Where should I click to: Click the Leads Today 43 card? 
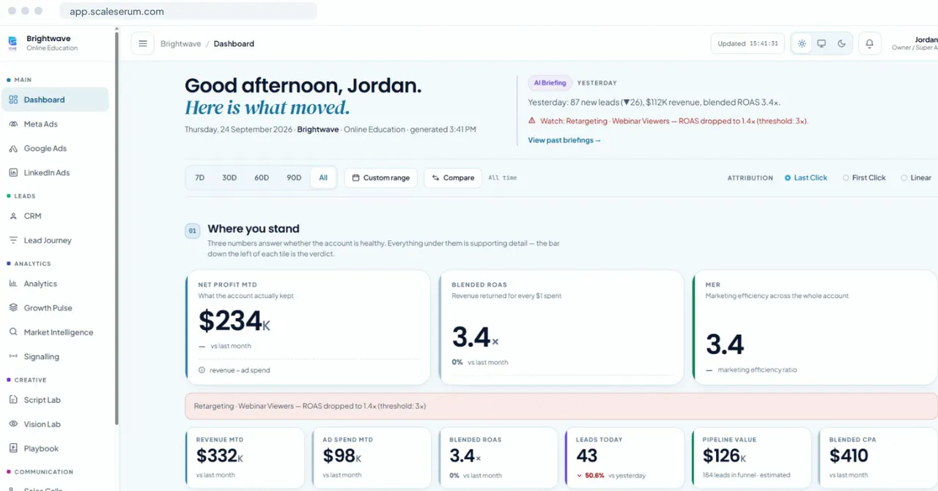pyautogui.click(x=624, y=457)
